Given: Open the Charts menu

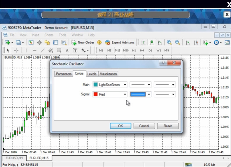Looking at the screenshot, I should point(49,35).
